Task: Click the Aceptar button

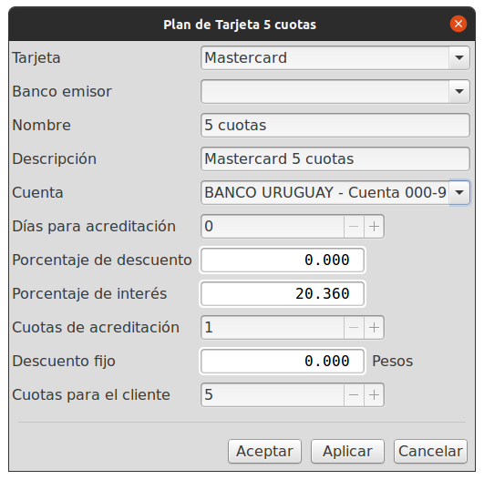Action: point(264,452)
